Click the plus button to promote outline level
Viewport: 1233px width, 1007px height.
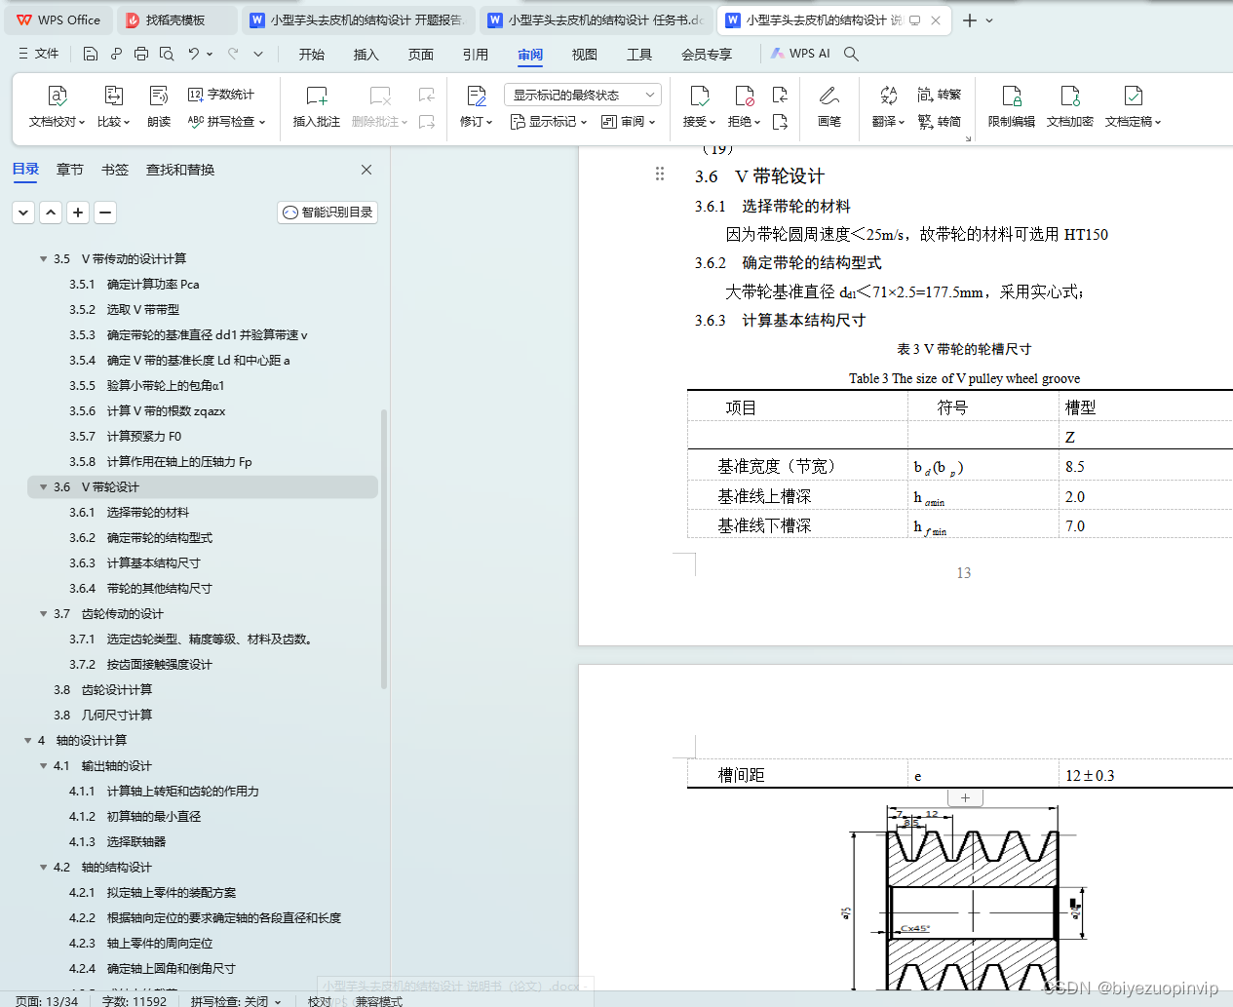click(78, 212)
